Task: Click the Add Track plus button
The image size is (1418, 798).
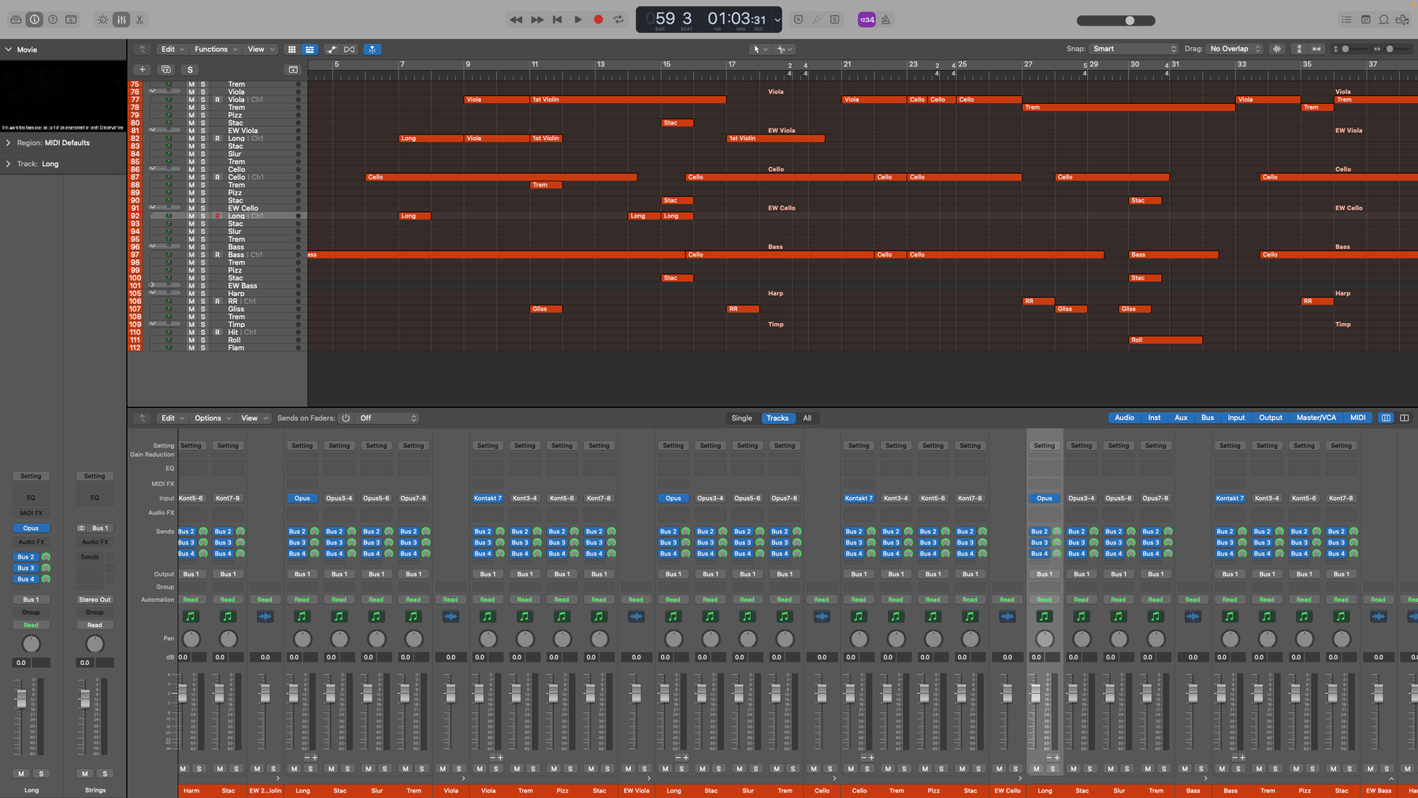Action: coord(142,69)
